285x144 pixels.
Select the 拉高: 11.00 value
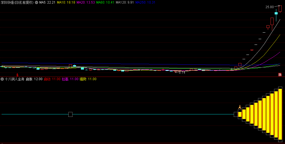70,79
